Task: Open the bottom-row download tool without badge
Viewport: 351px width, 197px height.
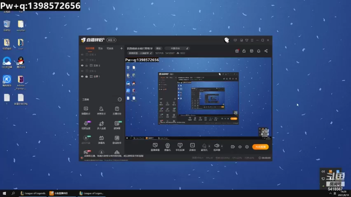Action: [x=101, y=152]
